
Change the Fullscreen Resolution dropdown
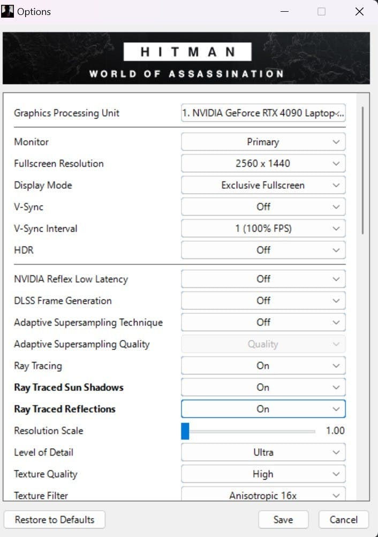click(263, 163)
